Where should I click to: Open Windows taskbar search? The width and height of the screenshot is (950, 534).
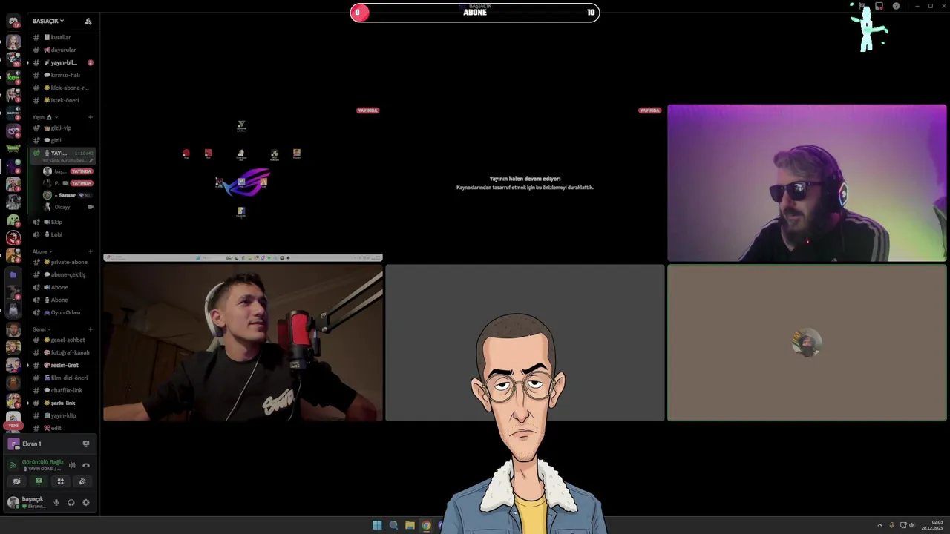tap(393, 525)
